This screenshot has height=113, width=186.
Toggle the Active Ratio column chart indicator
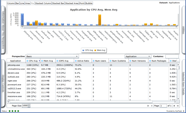pos(76,61)
